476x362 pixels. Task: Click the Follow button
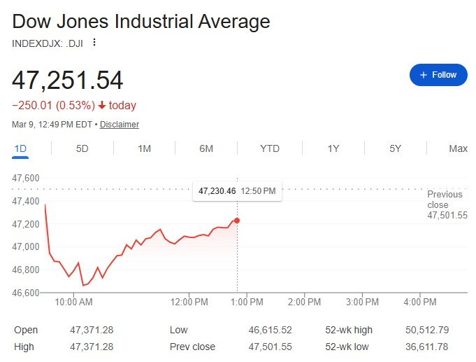438,75
